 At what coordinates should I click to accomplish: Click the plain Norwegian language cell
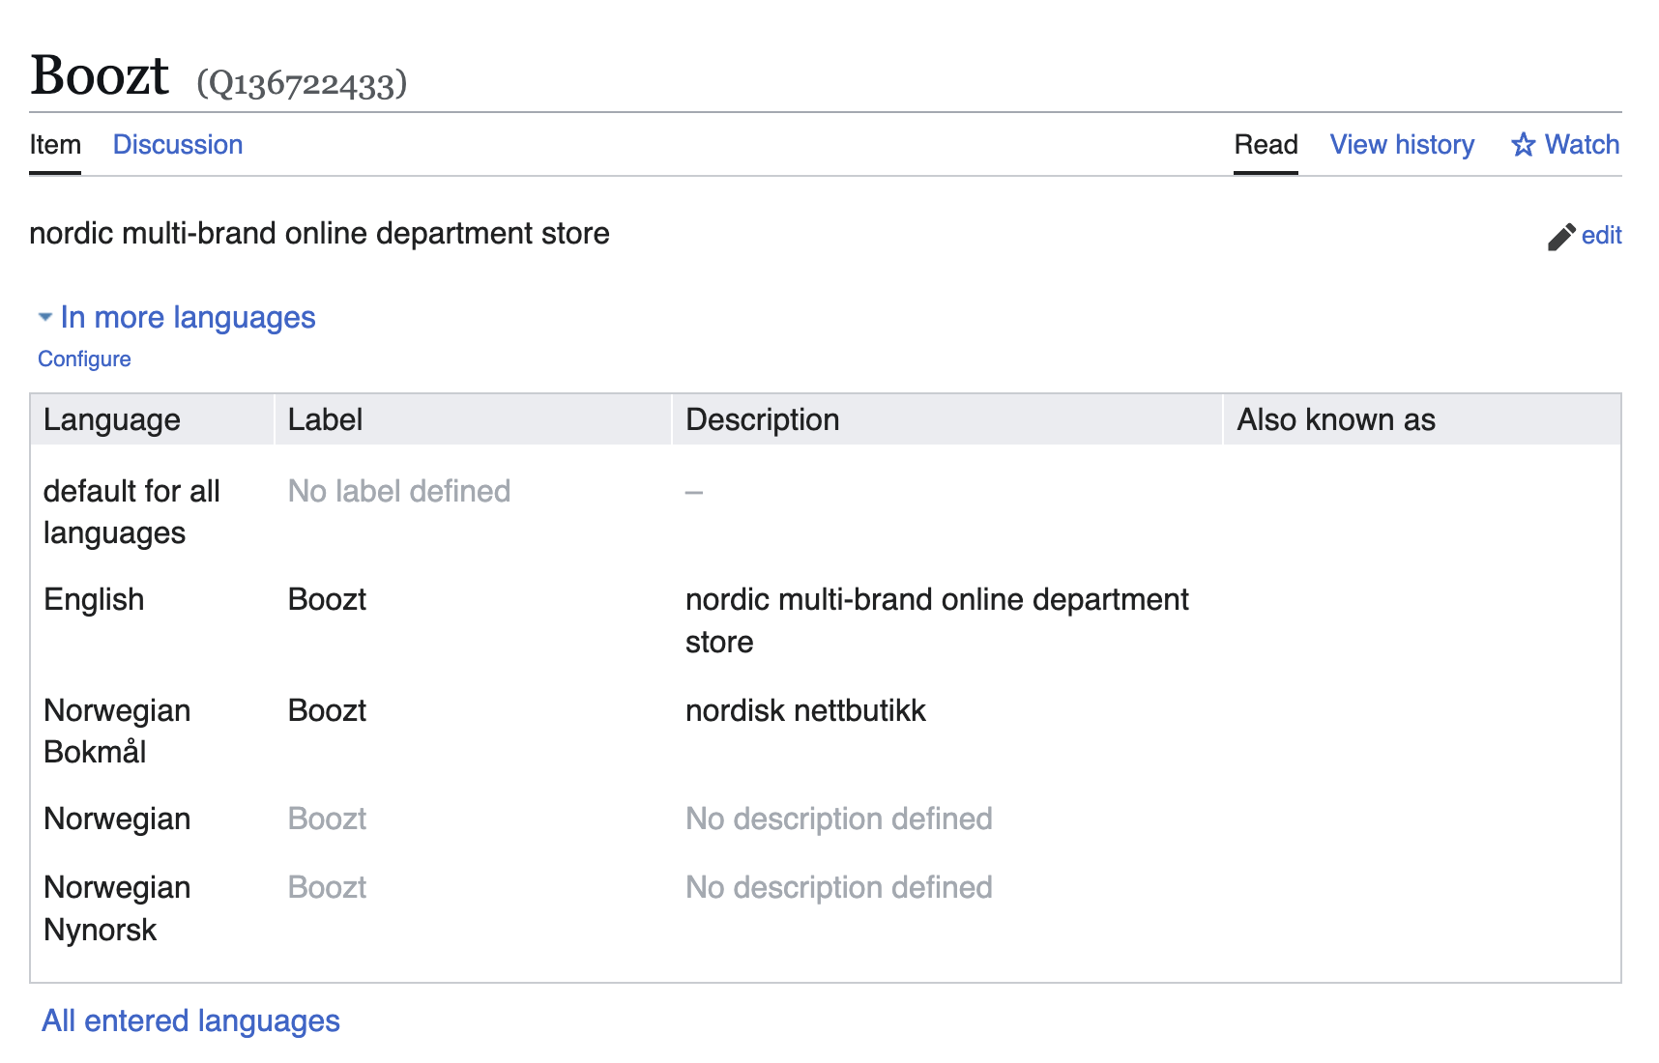(x=117, y=819)
